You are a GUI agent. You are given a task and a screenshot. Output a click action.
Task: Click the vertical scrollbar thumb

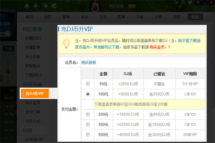(x=212, y=62)
